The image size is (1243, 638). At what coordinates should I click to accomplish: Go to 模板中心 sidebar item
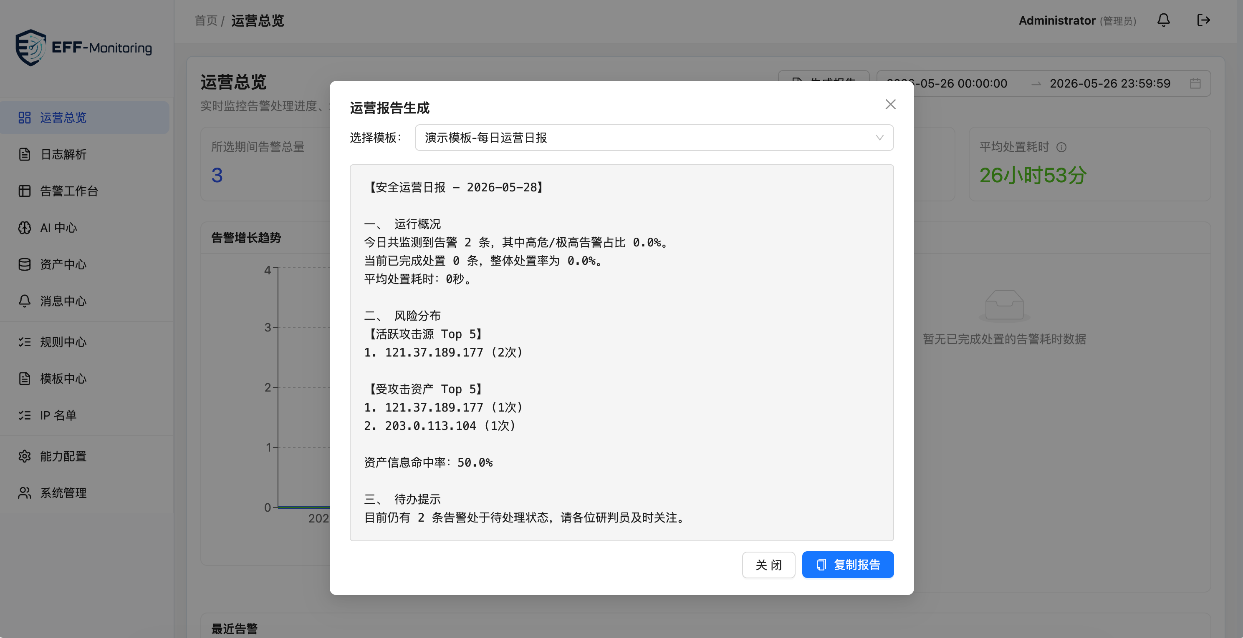tap(84, 379)
